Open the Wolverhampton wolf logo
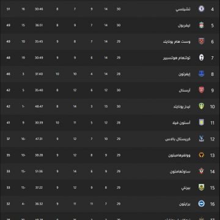This screenshot has width=220, height=220. pyautogui.click(x=201, y=155)
